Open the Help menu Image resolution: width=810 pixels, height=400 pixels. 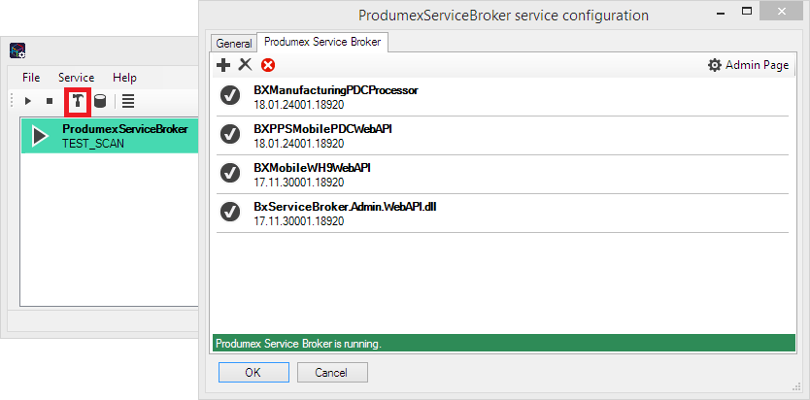pyautogui.click(x=124, y=78)
